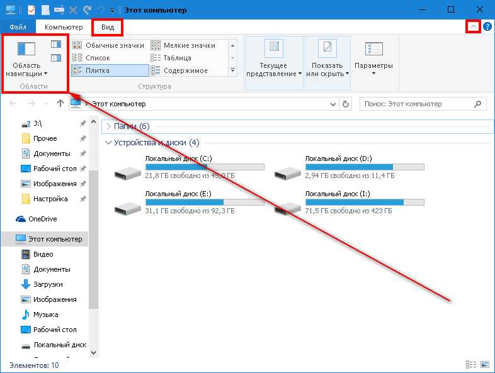The image size is (495, 373).
Task: Unpin Изображения via its pin icon
Action: tap(82, 184)
